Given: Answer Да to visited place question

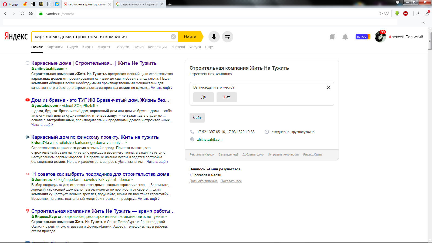Looking at the screenshot, I should tap(204, 97).
